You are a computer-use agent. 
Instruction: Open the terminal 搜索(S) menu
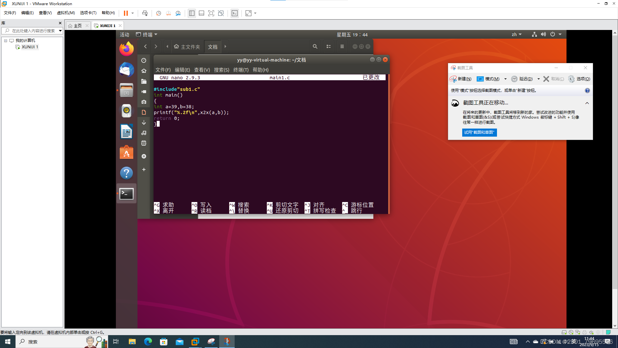click(x=221, y=70)
